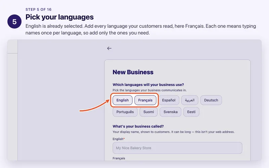Click 'Which languages will your business use?' text

[x=148, y=85]
